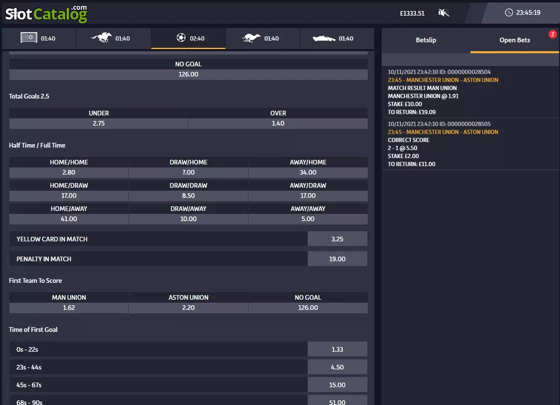Open the greyhound racing tab
This screenshot has height=405, width=560.
pos(262,38)
